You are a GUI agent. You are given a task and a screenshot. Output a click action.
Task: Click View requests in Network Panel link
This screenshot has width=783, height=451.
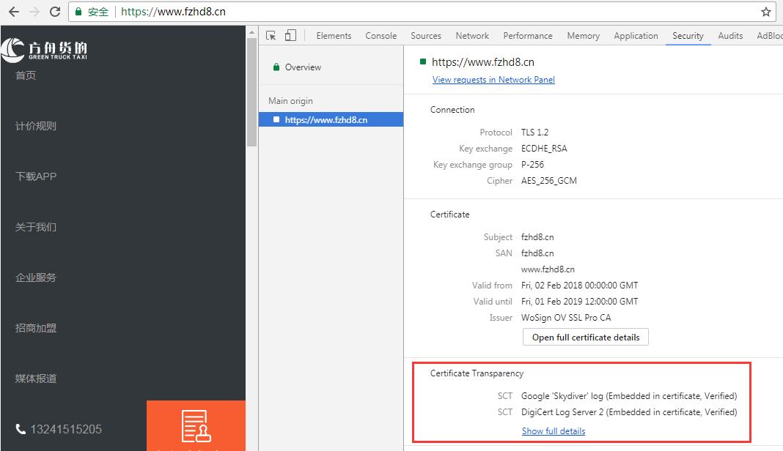coord(493,80)
